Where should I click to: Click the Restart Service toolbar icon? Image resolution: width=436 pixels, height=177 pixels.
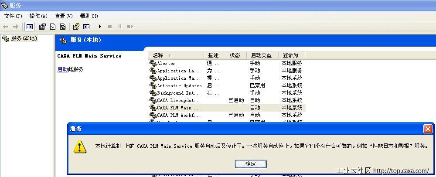(129, 27)
